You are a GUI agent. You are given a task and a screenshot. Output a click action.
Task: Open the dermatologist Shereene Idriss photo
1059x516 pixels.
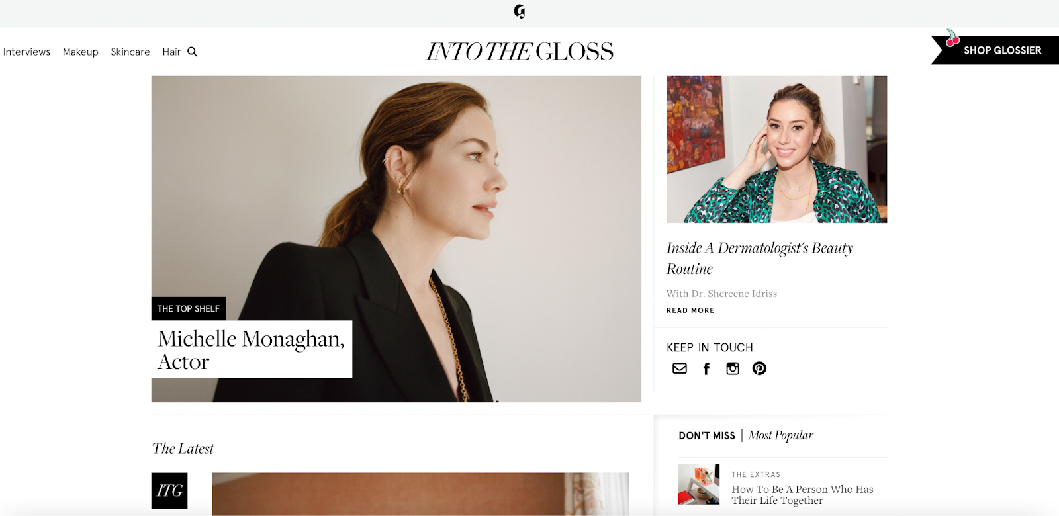coord(776,150)
